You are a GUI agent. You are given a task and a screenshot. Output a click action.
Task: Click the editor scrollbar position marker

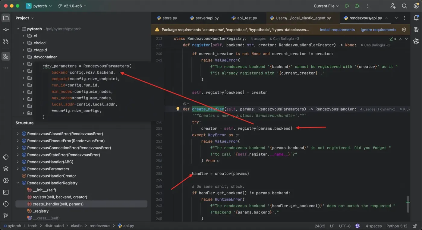tap(408, 204)
